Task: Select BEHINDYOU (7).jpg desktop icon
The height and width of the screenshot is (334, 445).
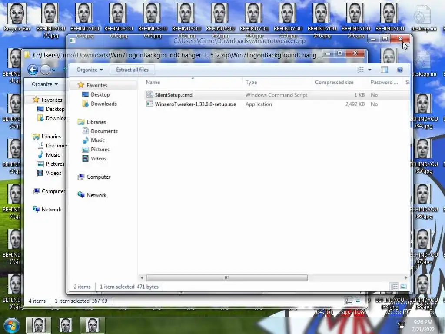Action: [x=51, y=20]
